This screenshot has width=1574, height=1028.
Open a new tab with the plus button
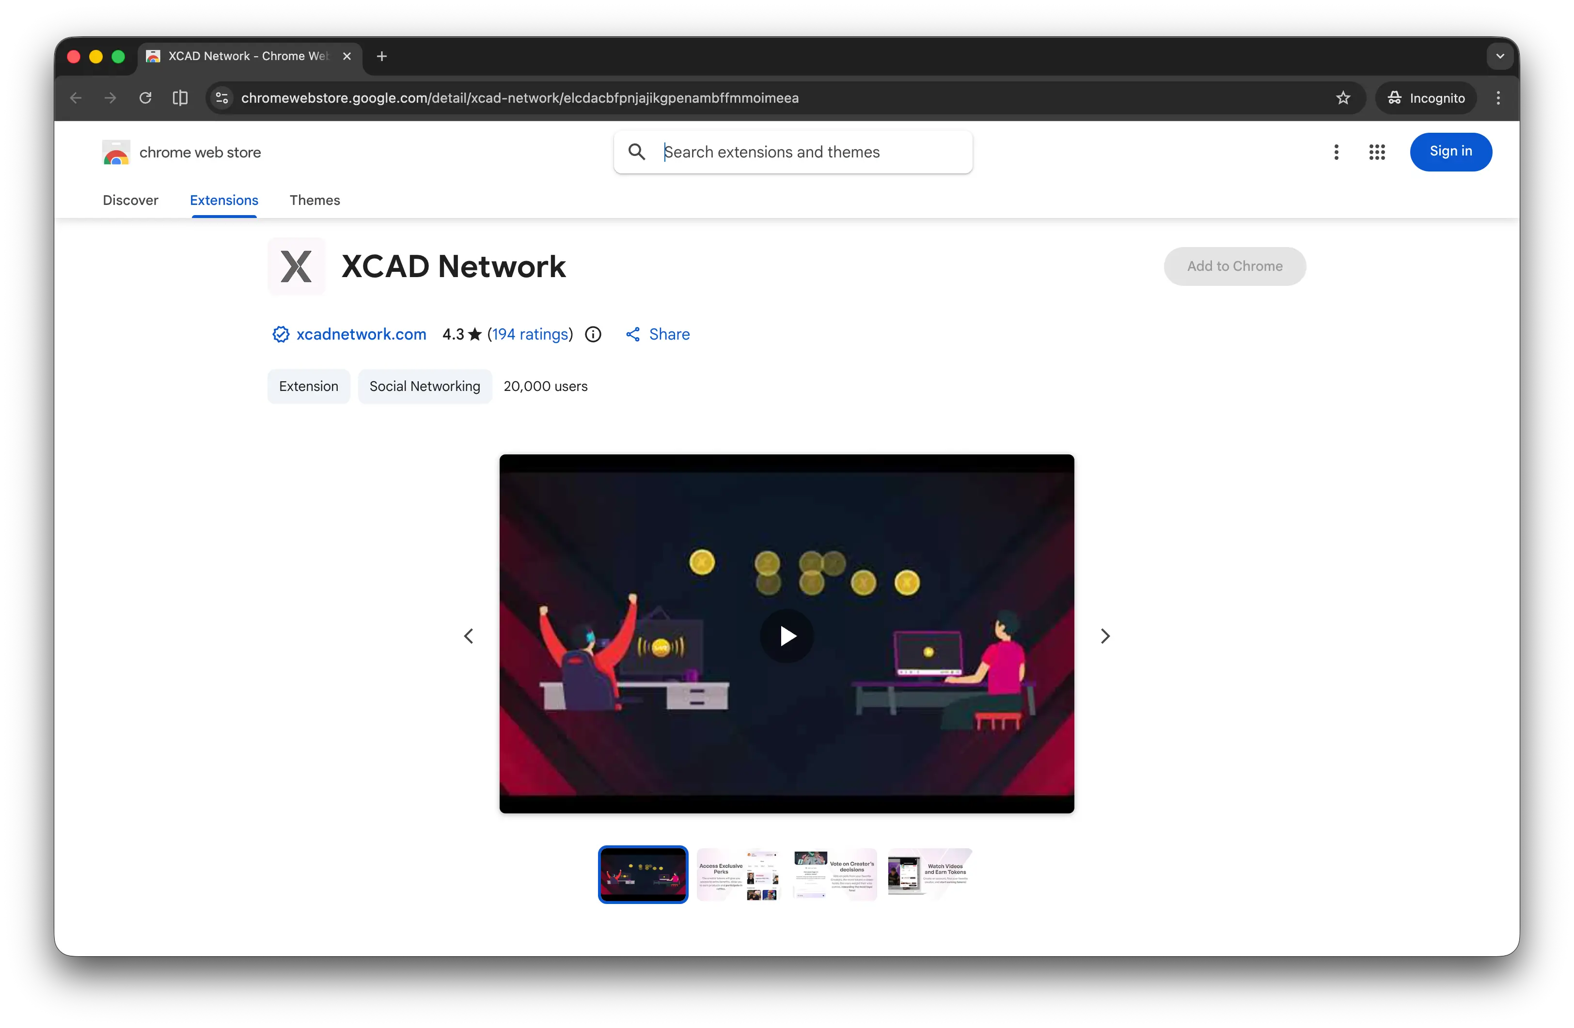pyautogui.click(x=381, y=56)
